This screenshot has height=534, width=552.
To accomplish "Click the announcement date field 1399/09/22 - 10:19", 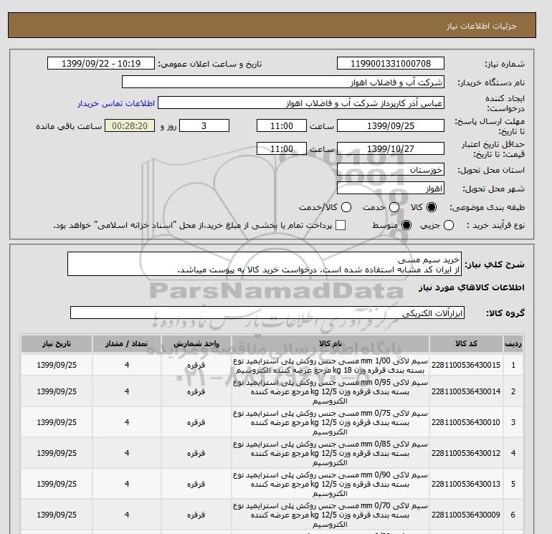I will (x=101, y=63).
